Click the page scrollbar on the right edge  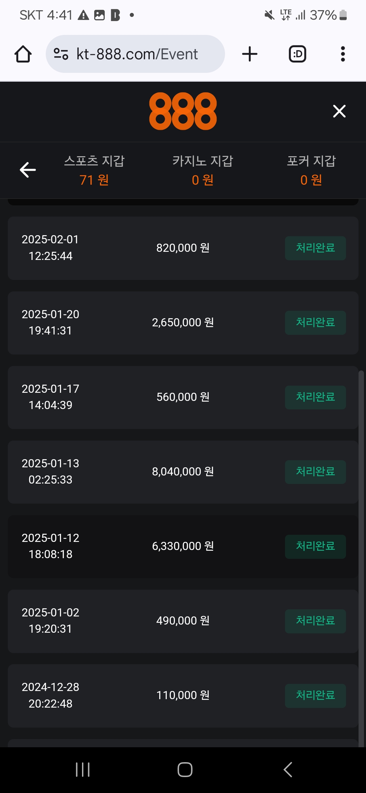click(x=361, y=559)
